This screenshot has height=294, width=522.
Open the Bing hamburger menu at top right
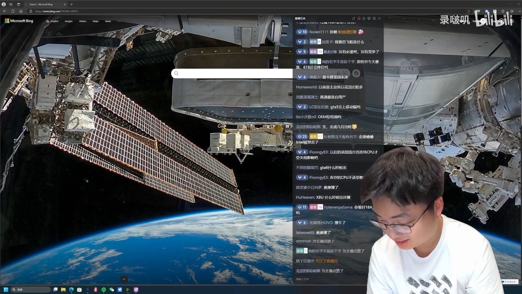[x=512, y=21]
